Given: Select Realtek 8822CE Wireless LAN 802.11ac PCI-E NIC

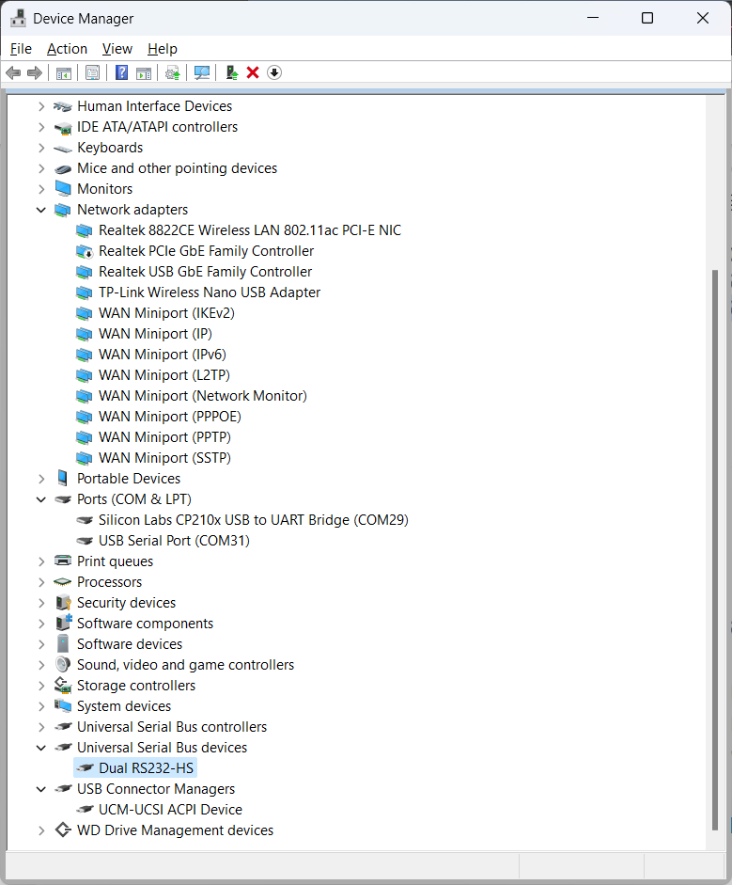Looking at the screenshot, I should 250,230.
